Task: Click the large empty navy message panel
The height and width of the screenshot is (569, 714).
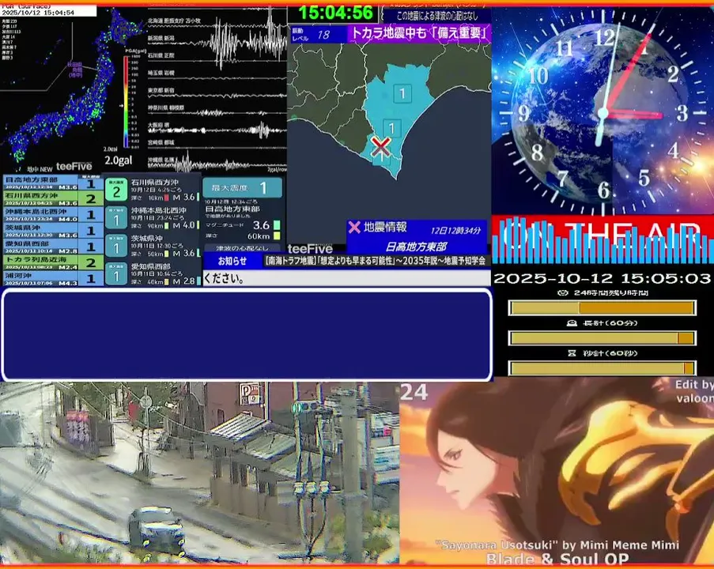Action: pos(247,334)
